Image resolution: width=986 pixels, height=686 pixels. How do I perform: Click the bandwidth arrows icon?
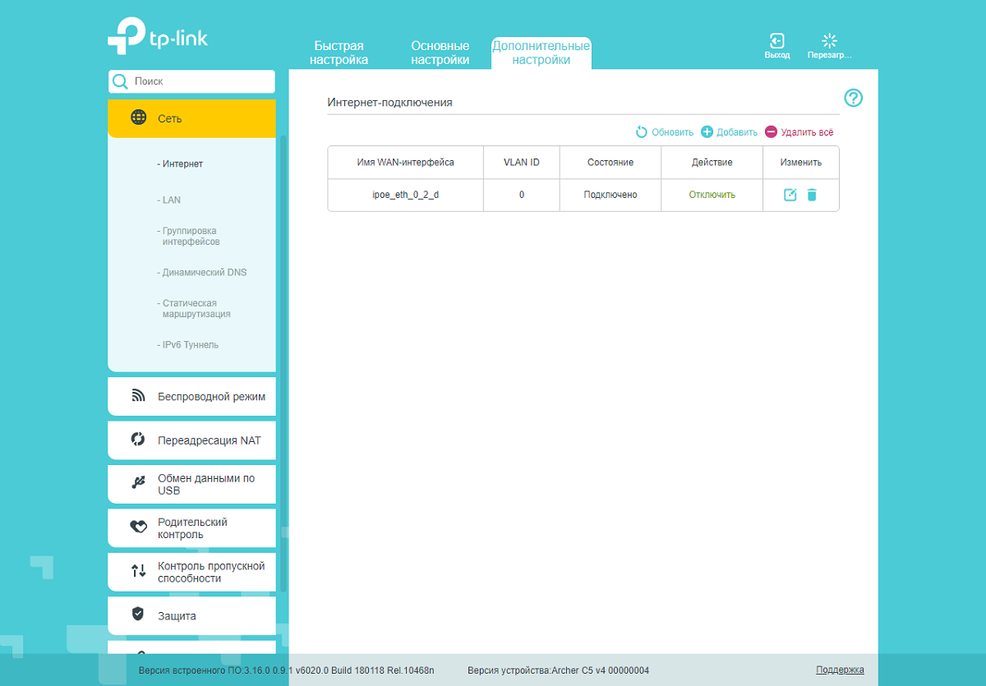pos(138,572)
